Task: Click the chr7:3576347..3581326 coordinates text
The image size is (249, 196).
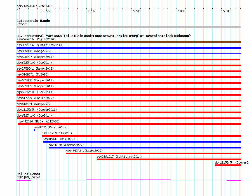Action: coord(34,6)
